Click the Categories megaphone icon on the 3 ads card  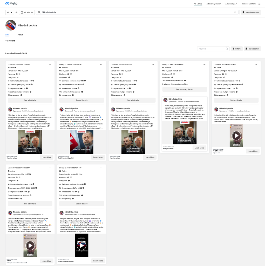coord(172,77)
